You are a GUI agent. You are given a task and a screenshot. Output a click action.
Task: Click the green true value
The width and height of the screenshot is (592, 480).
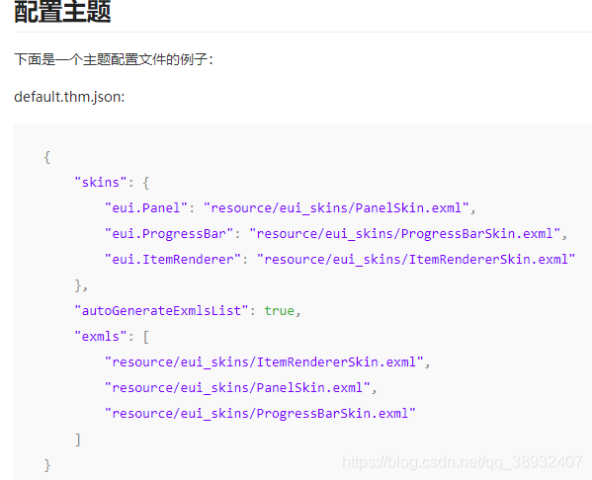(279, 310)
